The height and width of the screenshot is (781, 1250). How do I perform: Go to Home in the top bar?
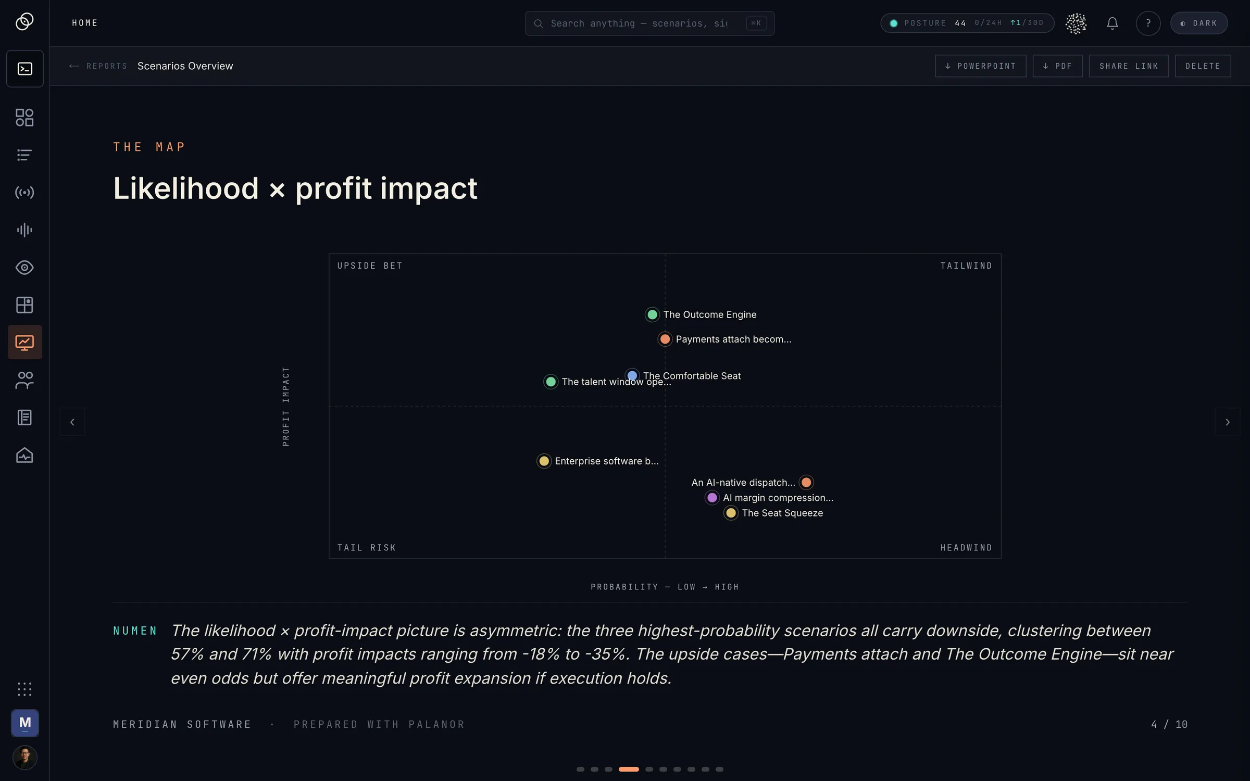pos(85,23)
